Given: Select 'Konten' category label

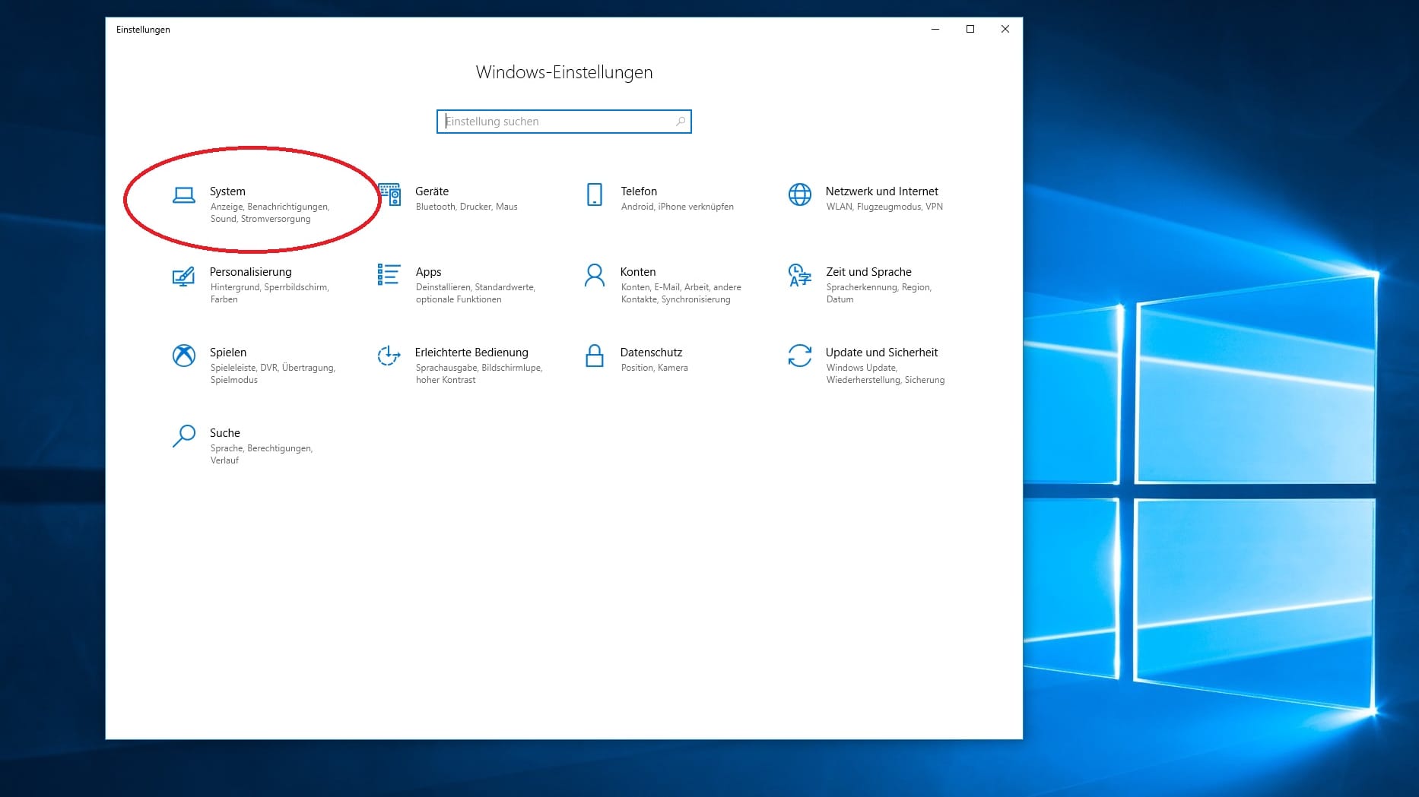Looking at the screenshot, I should 638,272.
